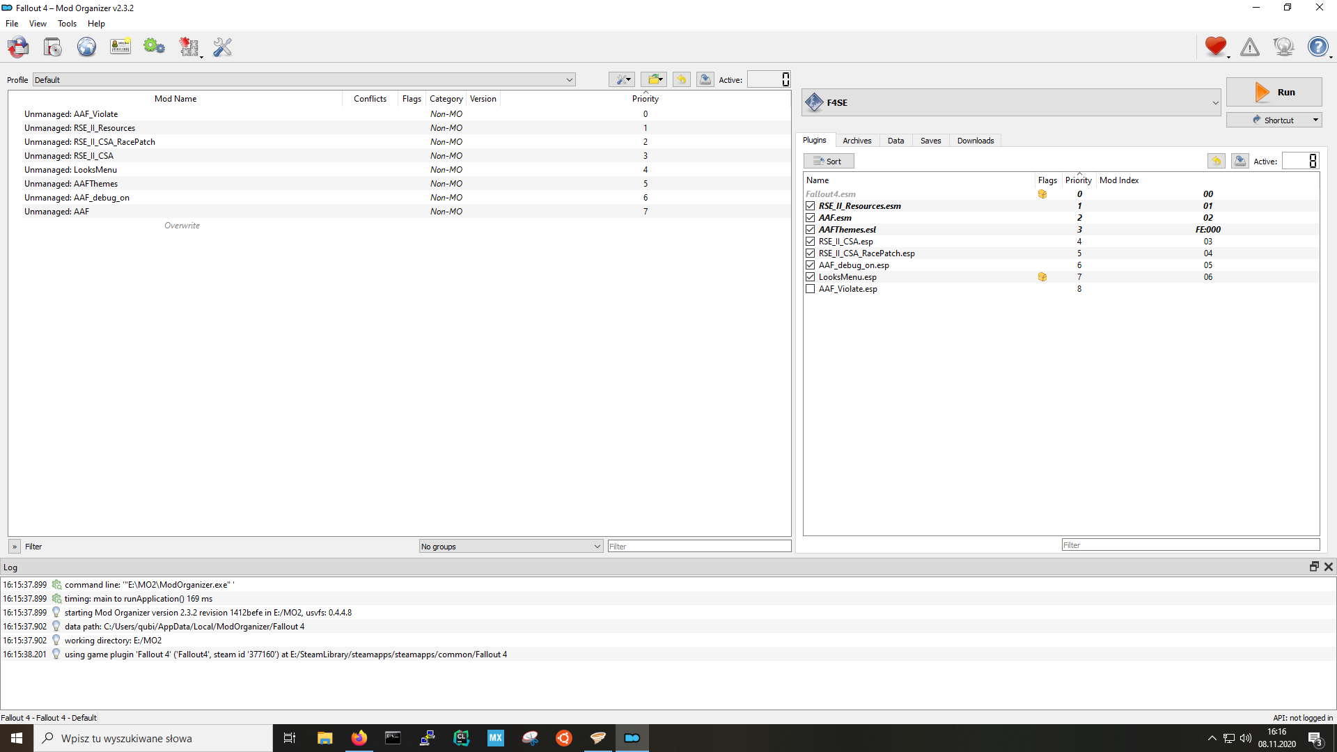Uncheck AAF_debug_on.esp plugin
The height and width of the screenshot is (752, 1337).
click(810, 265)
